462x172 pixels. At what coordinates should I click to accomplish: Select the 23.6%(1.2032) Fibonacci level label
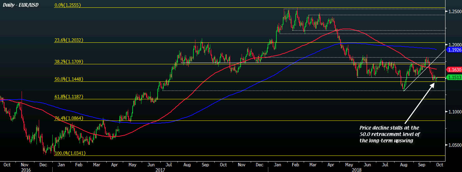(69, 40)
